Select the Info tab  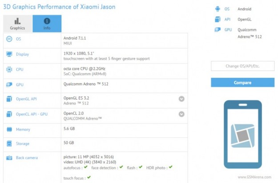pos(47,24)
